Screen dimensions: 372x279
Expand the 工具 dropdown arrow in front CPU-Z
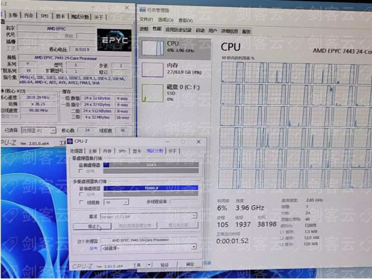[149, 265]
